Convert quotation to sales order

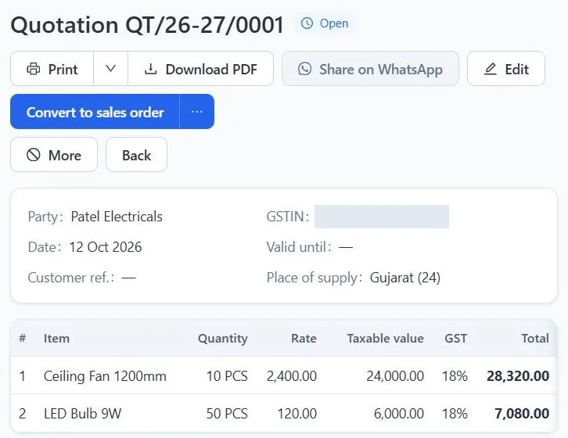[x=95, y=112]
